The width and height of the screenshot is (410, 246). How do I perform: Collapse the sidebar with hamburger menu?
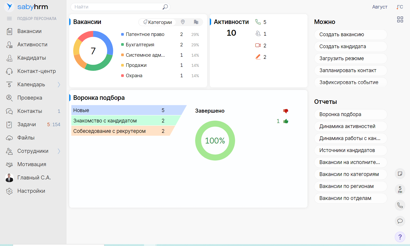point(9,19)
